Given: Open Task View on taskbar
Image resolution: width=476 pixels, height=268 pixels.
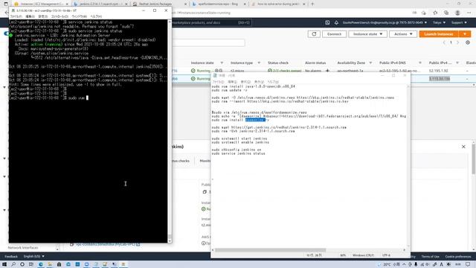Looking at the screenshot, I should click(31, 264).
